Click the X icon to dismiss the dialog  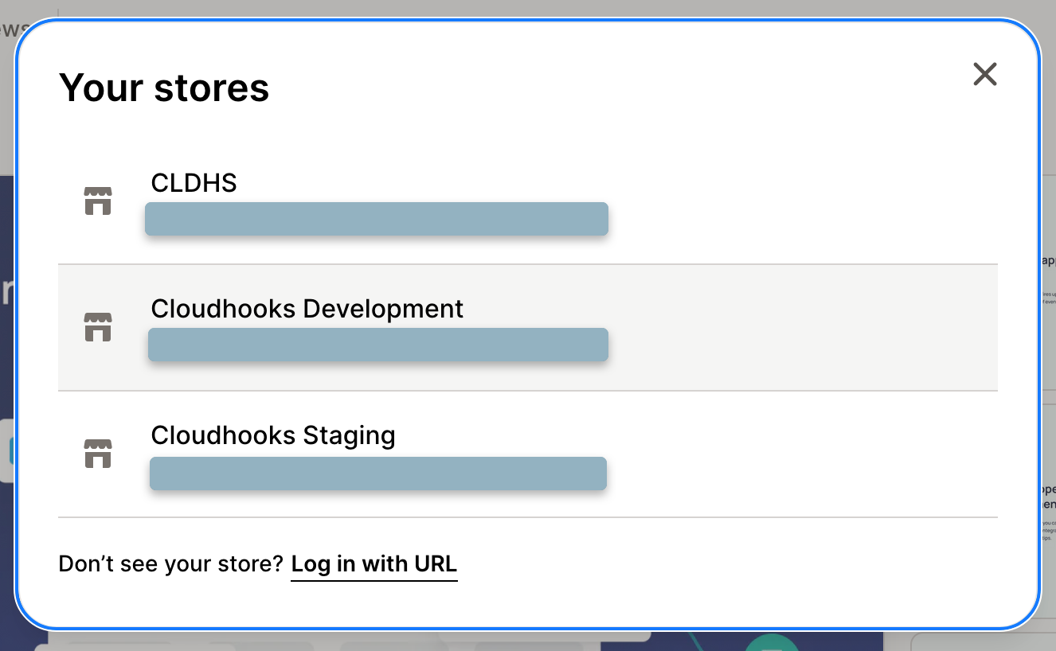[985, 74]
